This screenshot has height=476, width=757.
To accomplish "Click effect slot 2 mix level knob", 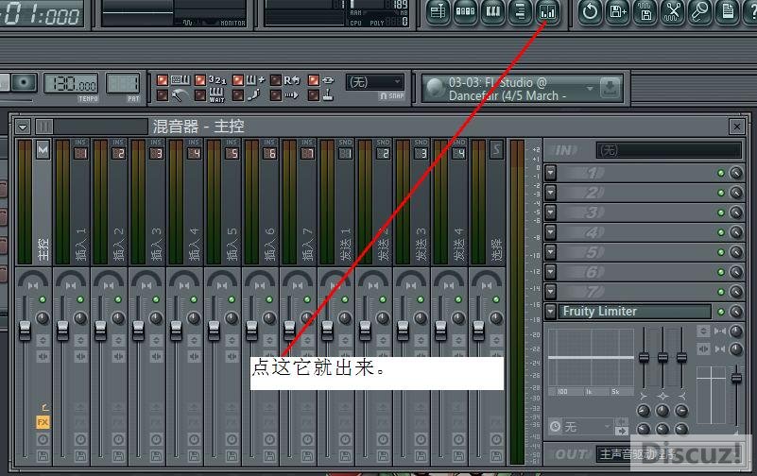I will click(736, 193).
